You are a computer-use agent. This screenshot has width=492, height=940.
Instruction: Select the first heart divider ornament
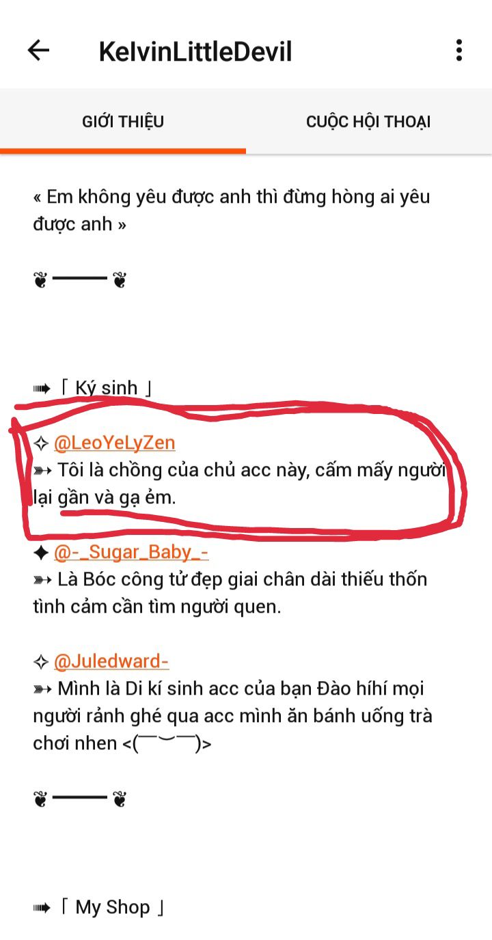click(x=80, y=279)
